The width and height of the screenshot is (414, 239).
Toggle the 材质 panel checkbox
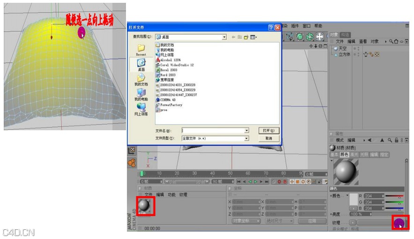[140, 188]
